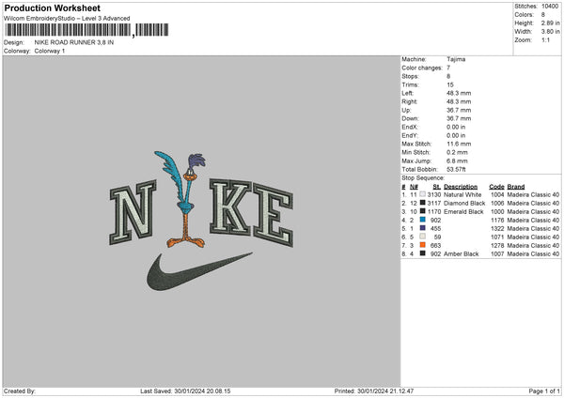Select the Left value 48.3 mm

(459, 93)
